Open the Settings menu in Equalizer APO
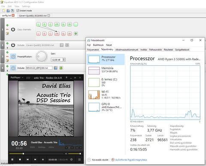Image resolution: width=206 pixels, height=166 pixels. click(x=26, y=6)
